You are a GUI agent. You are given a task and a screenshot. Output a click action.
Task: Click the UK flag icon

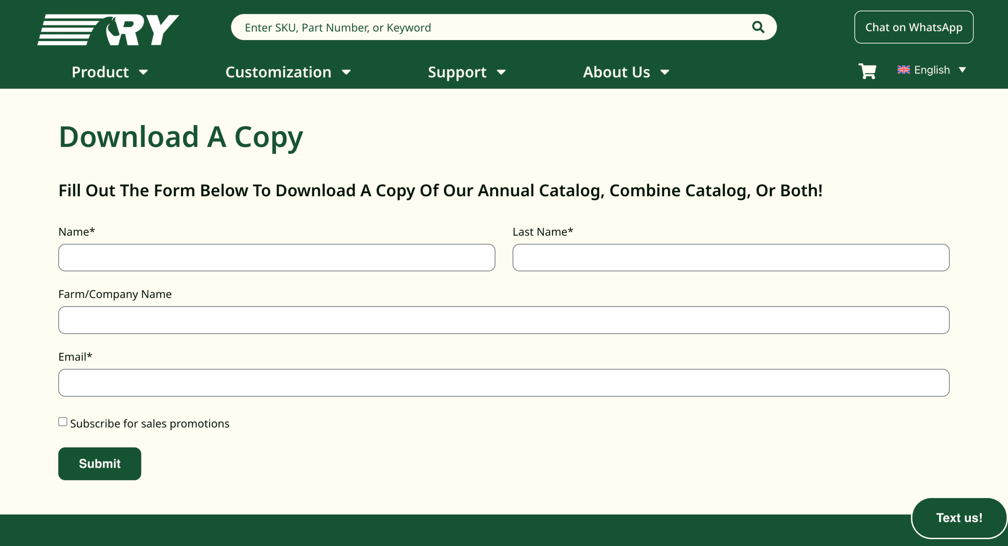903,70
